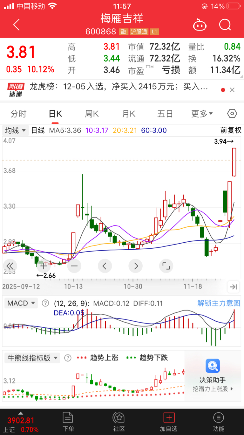The image size is (244, 435).
Task: Change 前复权 adjustment setting
Action: pyautogui.click(x=231, y=130)
